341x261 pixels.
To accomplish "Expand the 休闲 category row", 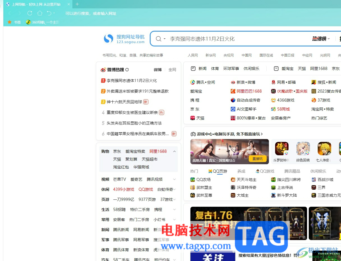I will 174,189.
